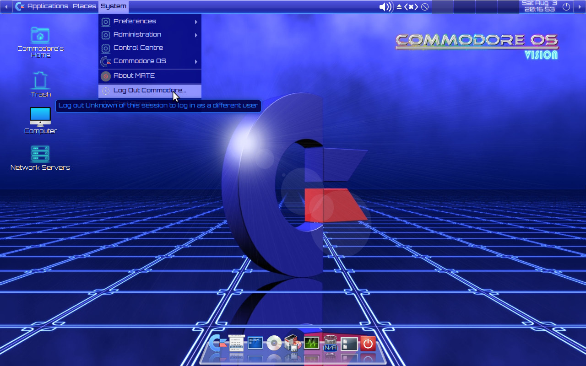The width and height of the screenshot is (586, 366).
Task: Open the Computer desktop icon
Action: click(40, 117)
